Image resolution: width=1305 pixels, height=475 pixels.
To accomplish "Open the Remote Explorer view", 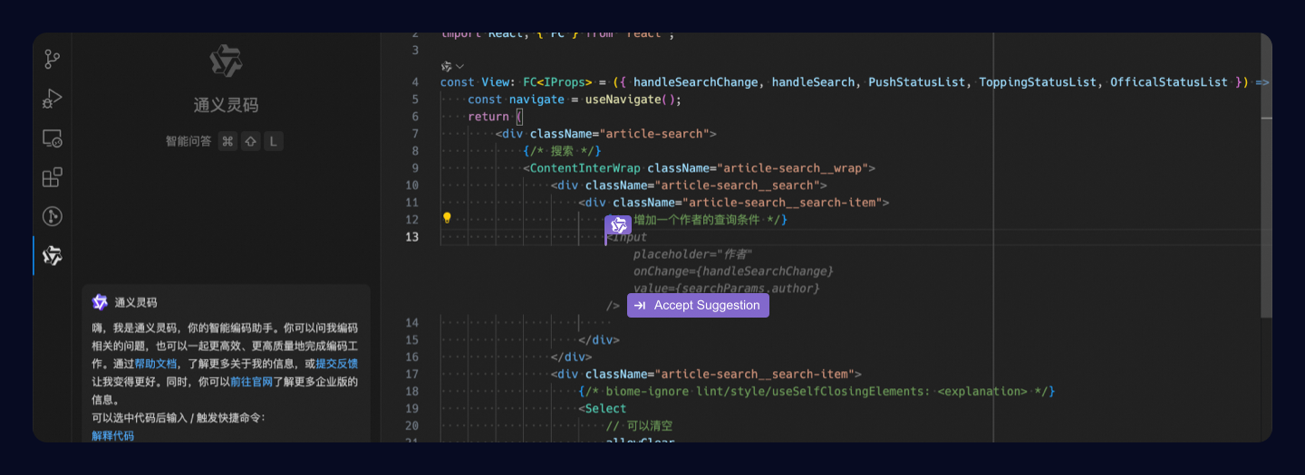I will click(x=53, y=138).
